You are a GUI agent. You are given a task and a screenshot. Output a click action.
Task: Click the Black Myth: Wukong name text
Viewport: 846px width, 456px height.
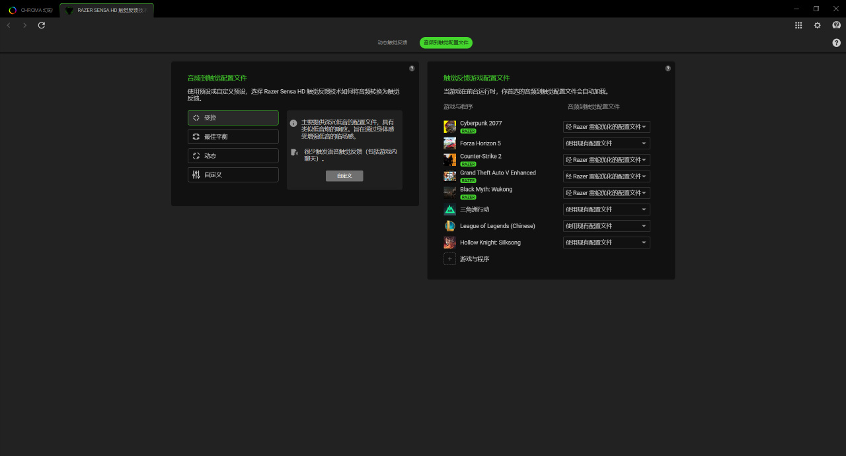(x=486, y=190)
